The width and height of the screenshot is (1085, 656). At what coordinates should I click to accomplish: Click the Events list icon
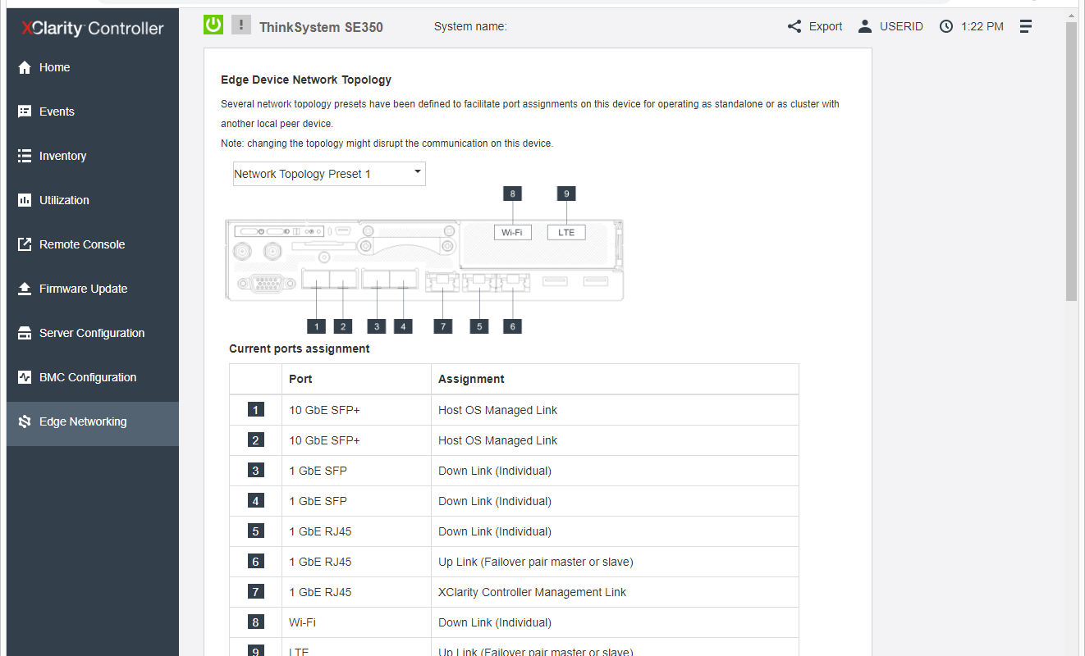(25, 112)
